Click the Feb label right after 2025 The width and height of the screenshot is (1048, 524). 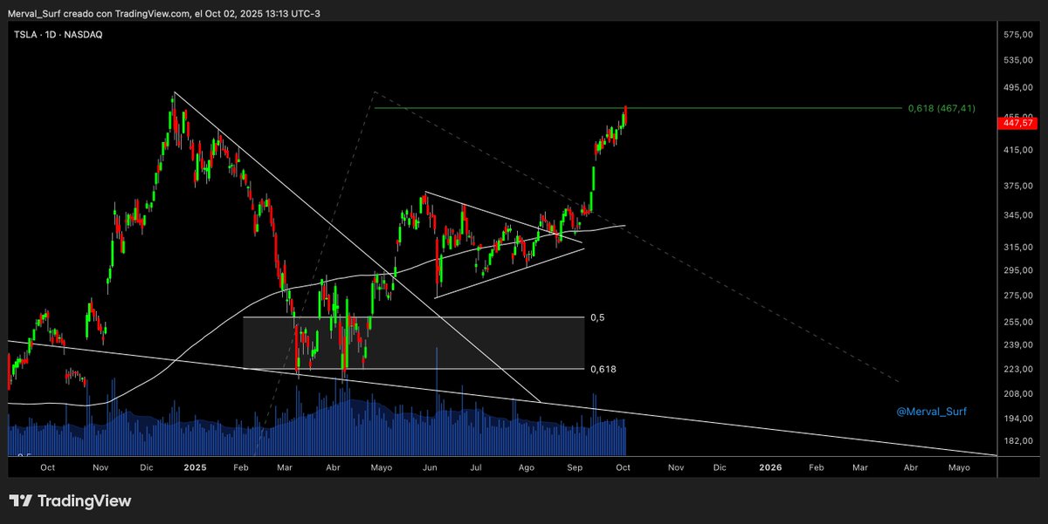pos(242,467)
